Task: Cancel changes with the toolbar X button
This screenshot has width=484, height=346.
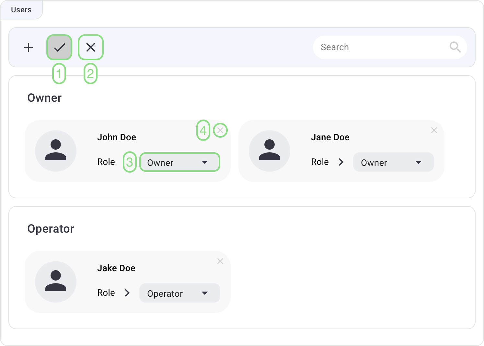Action: coord(91,47)
